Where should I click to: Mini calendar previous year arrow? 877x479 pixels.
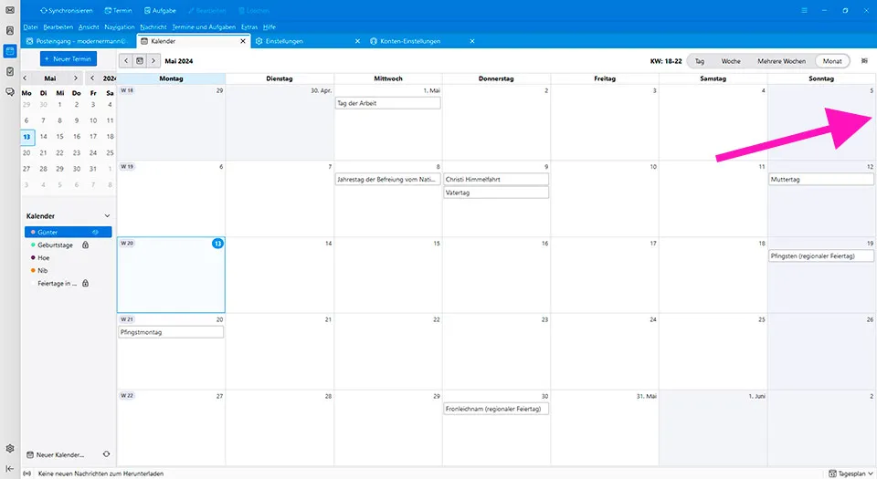click(92, 78)
